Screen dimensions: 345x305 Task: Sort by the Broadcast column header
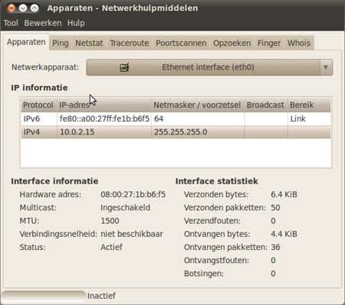point(266,105)
